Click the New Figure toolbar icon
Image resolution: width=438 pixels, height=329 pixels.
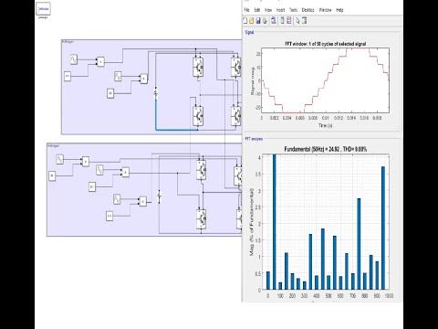[245, 20]
